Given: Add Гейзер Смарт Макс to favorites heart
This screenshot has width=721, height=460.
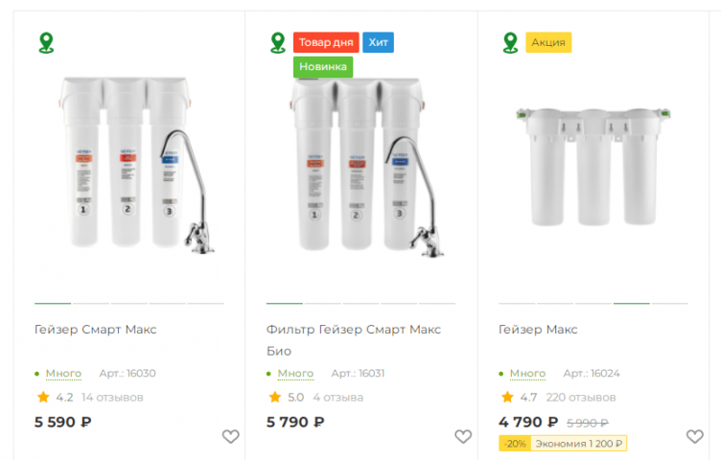Looking at the screenshot, I should (x=230, y=437).
